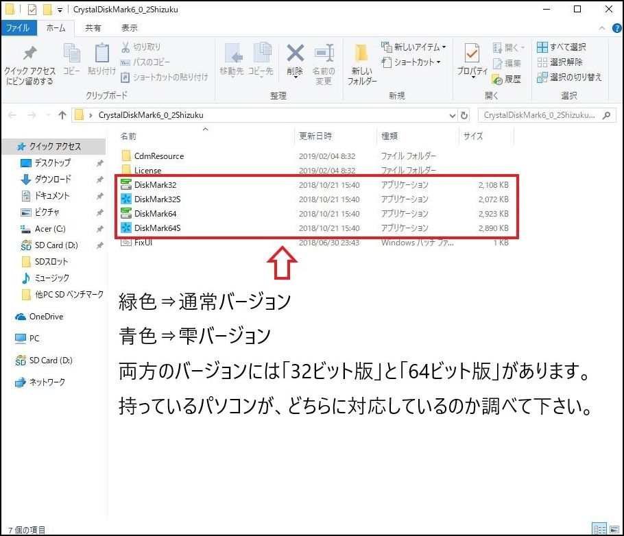
Task: Select PC in navigation pane
Action: click(34, 339)
